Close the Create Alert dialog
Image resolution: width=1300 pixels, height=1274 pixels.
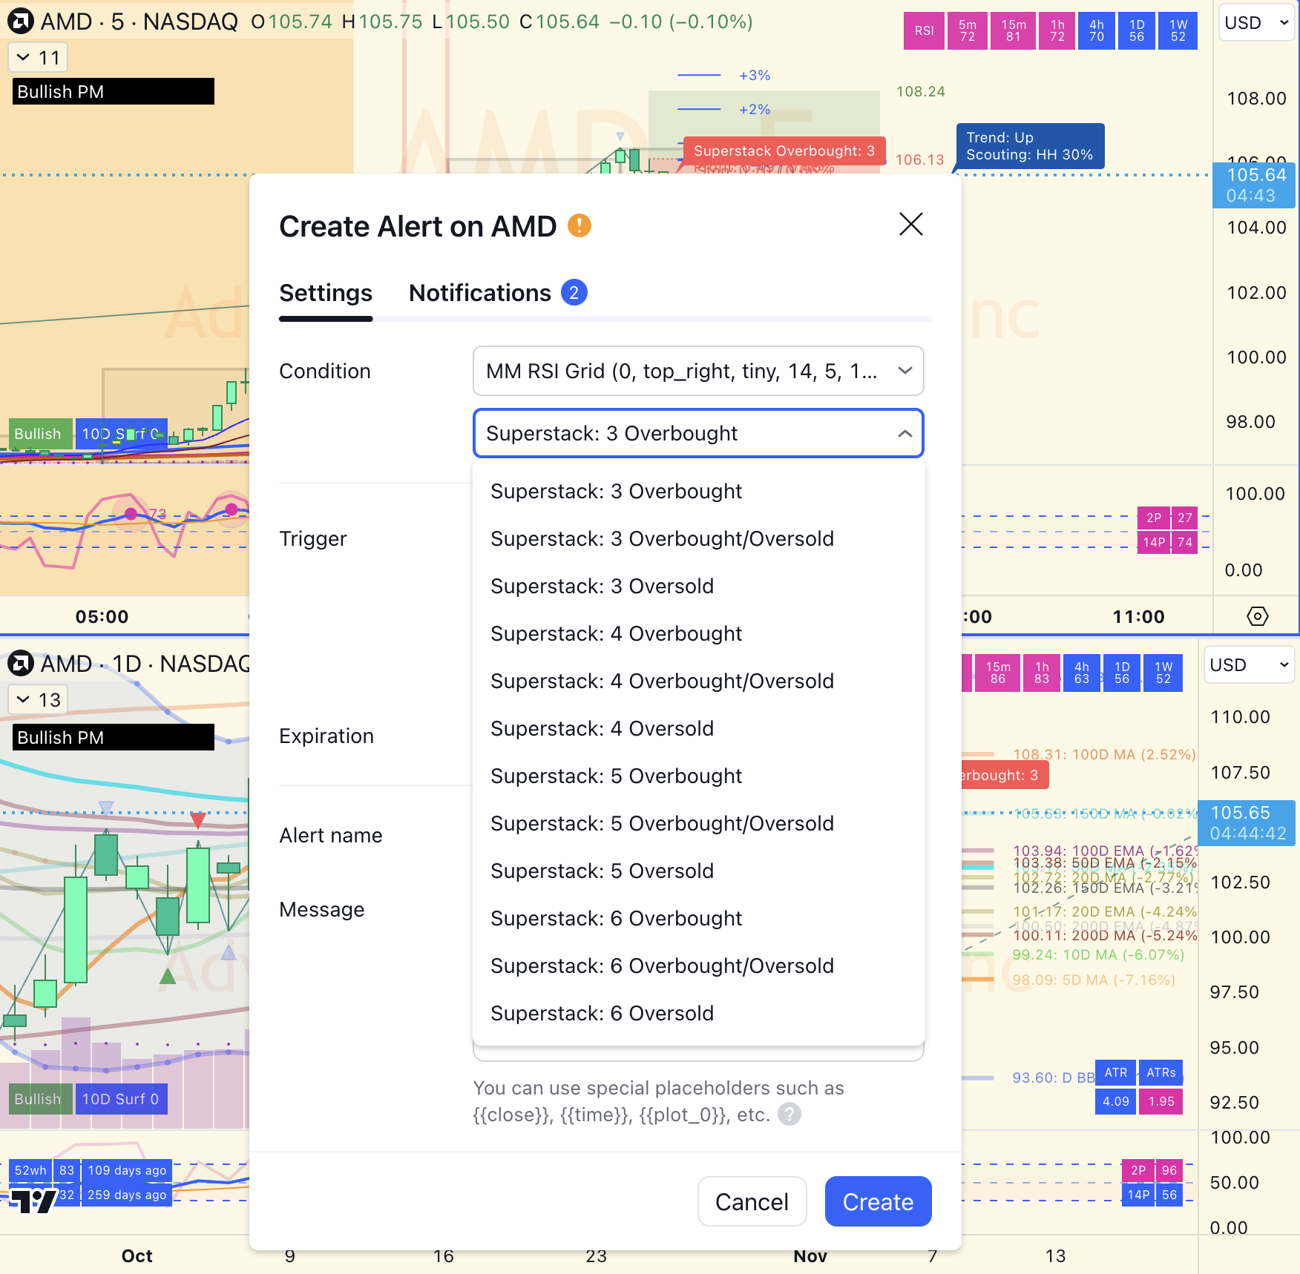click(x=910, y=224)
